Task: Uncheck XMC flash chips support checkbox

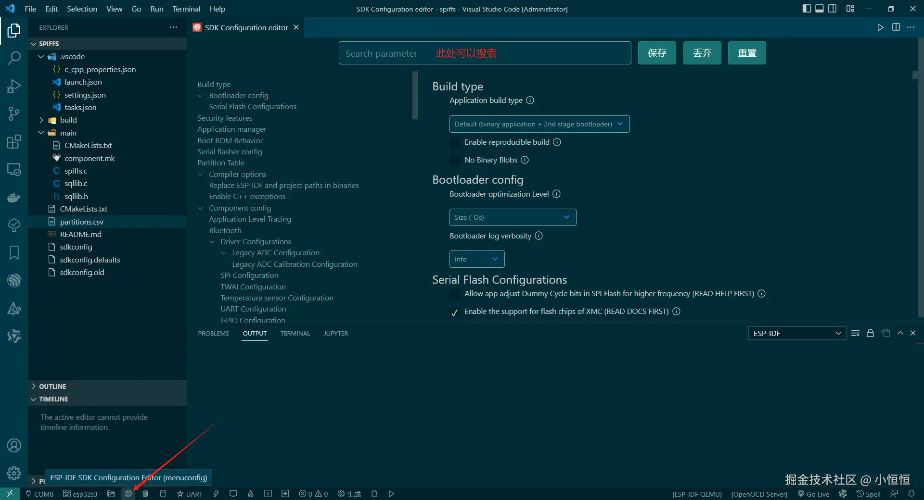Action: tap(454, 312)
